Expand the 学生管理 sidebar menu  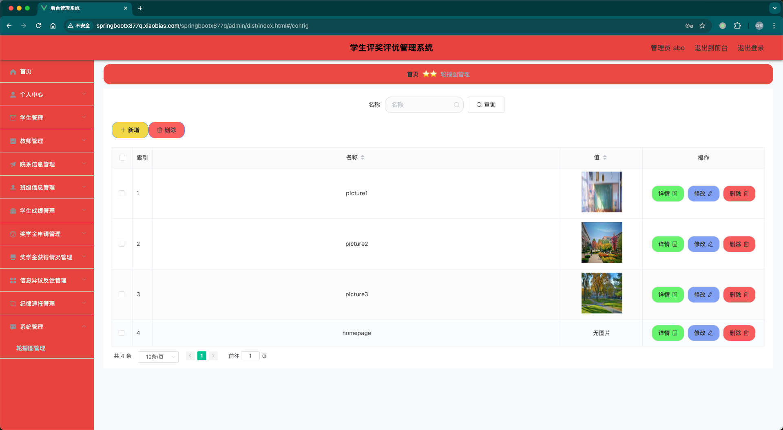[47, 118]
